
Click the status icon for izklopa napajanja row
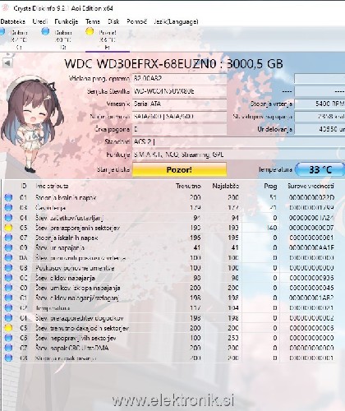pyautogui.click(x=8, y=288)
